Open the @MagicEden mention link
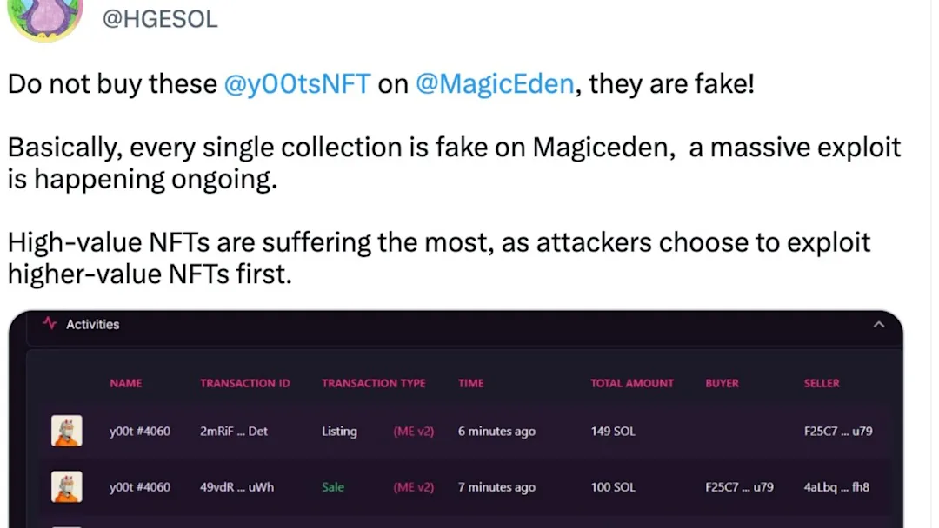 [x=496, y=83]
